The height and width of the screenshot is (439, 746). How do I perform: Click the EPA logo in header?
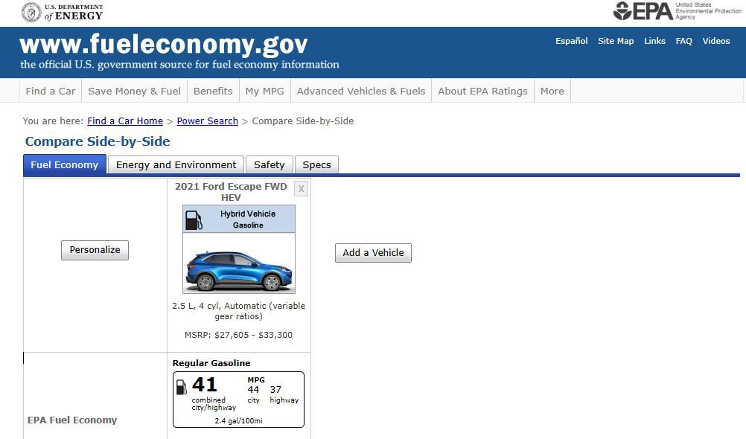point(677,11)
